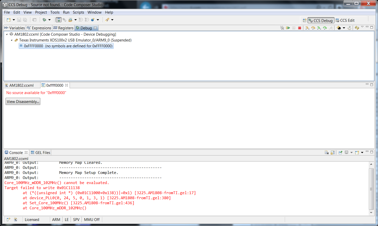Click the View Disassembly button
Viewport: 378px width, 226px height.
(23, 102)
